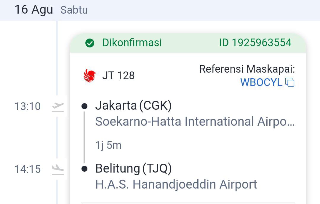The width and height of the screenshot is (320, 204).
Task: Click the Belitung arrival bullet dot
Action: [x=84, y=169]
